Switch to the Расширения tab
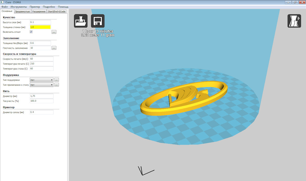This screenshot has width=306, height=181. (x=39, y=11)
